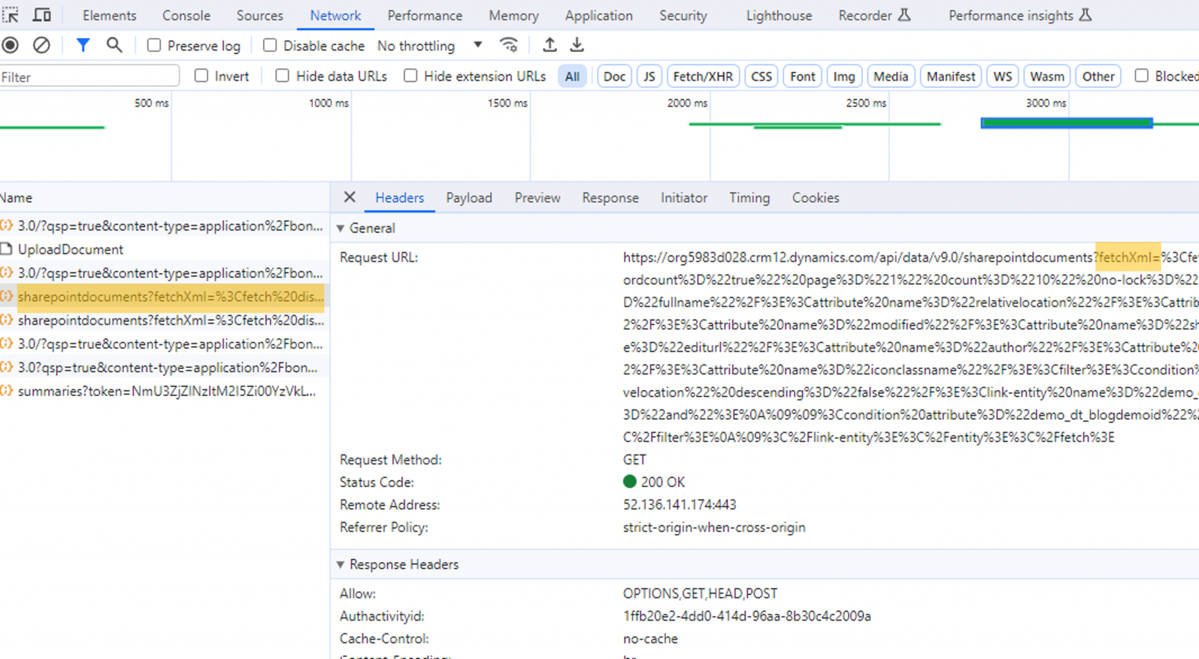Open the filter funnel icon
The height and width of the screenshot is (659, 1199).
[x=83, y=45]
